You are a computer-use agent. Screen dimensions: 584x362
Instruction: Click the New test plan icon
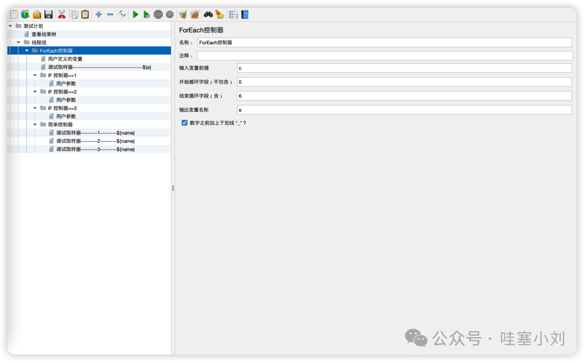point(14,15)
